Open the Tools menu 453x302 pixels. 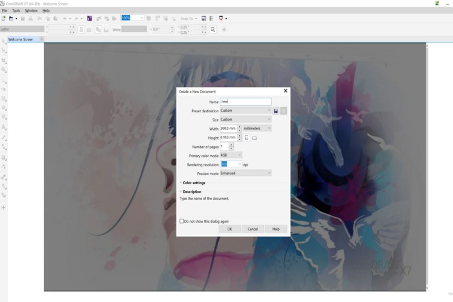(16, 11)
